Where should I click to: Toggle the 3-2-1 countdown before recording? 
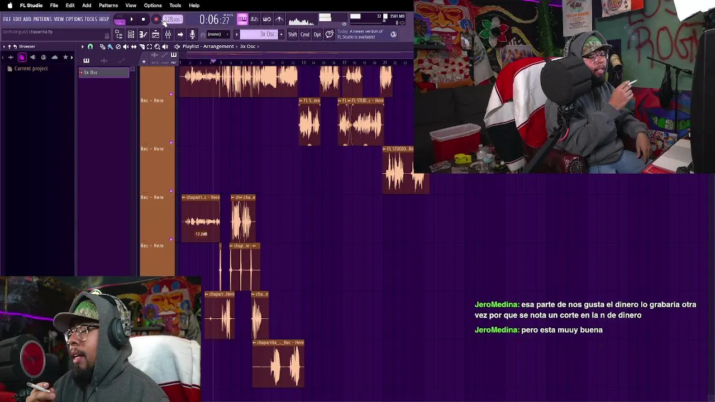click(255, 19)
